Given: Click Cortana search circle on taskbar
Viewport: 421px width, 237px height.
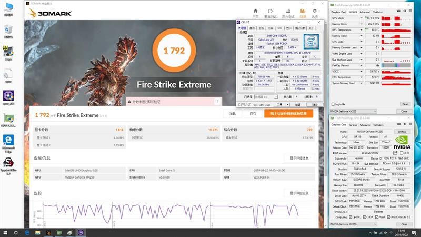Looking at the screenshot, I should tap(16, 233).
